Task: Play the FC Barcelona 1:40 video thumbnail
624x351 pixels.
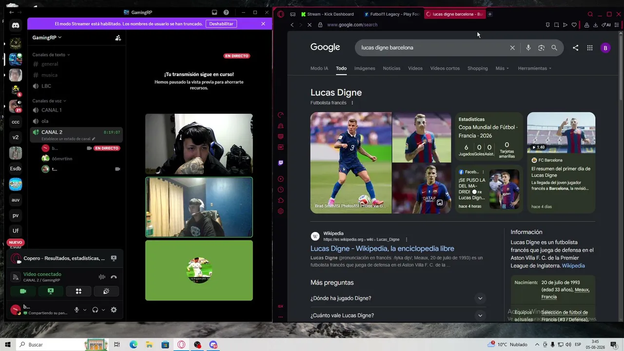Action: (x=561, y=133)
